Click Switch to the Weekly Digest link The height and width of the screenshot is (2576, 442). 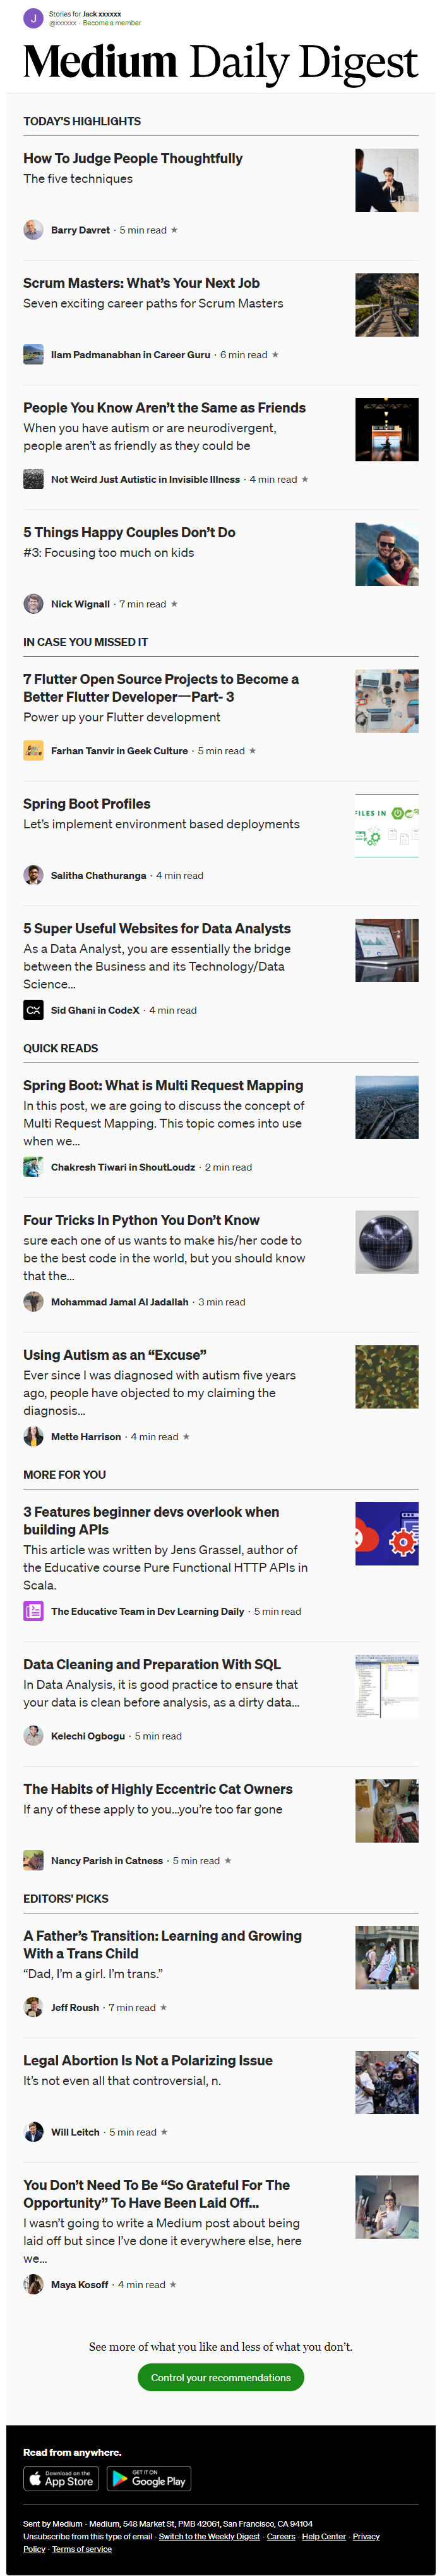[208, 2536]
